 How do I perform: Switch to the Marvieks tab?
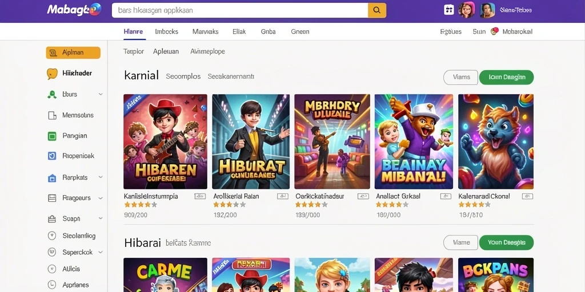tap(205, 32)
